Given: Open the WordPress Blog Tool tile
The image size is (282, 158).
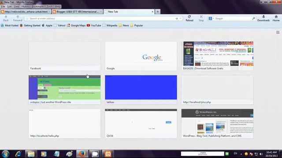Looking at the screenshot, I should [217, 124].
